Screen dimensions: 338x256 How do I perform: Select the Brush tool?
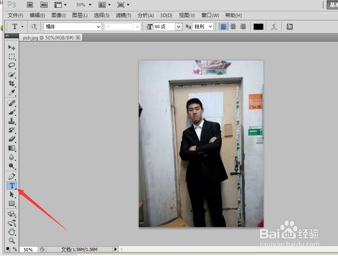[x=12, y=112]
